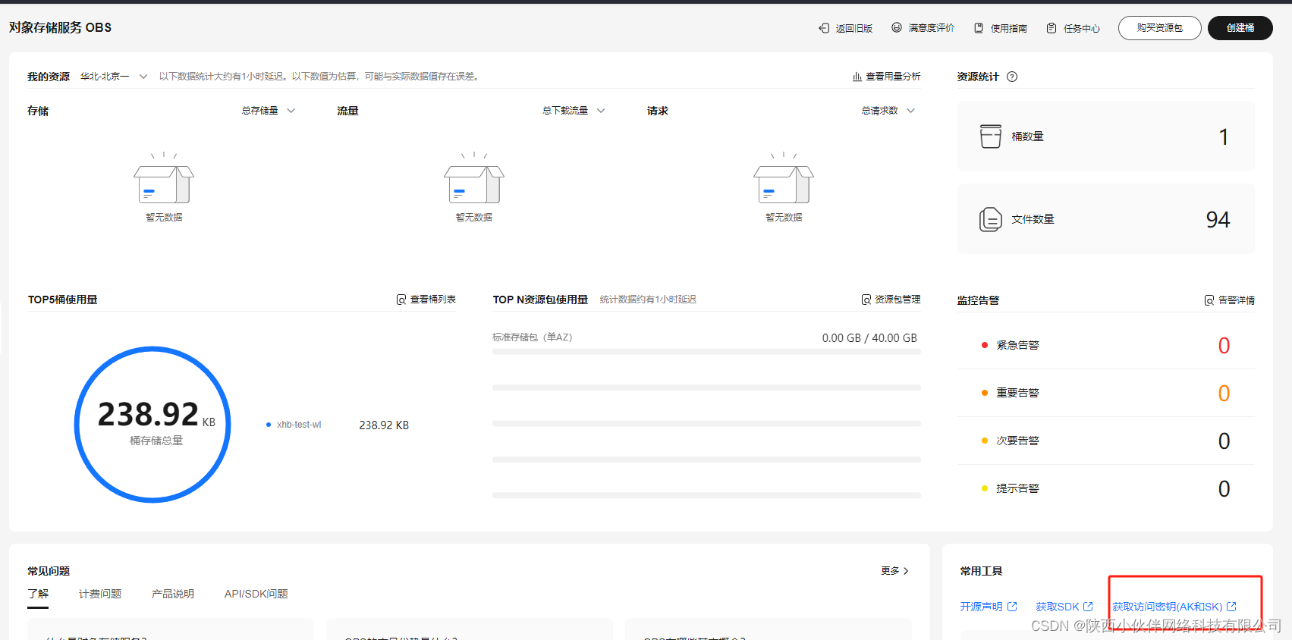Click the 标准存储包 usage progress bar

pyautogui.click(x=706, y=352)
